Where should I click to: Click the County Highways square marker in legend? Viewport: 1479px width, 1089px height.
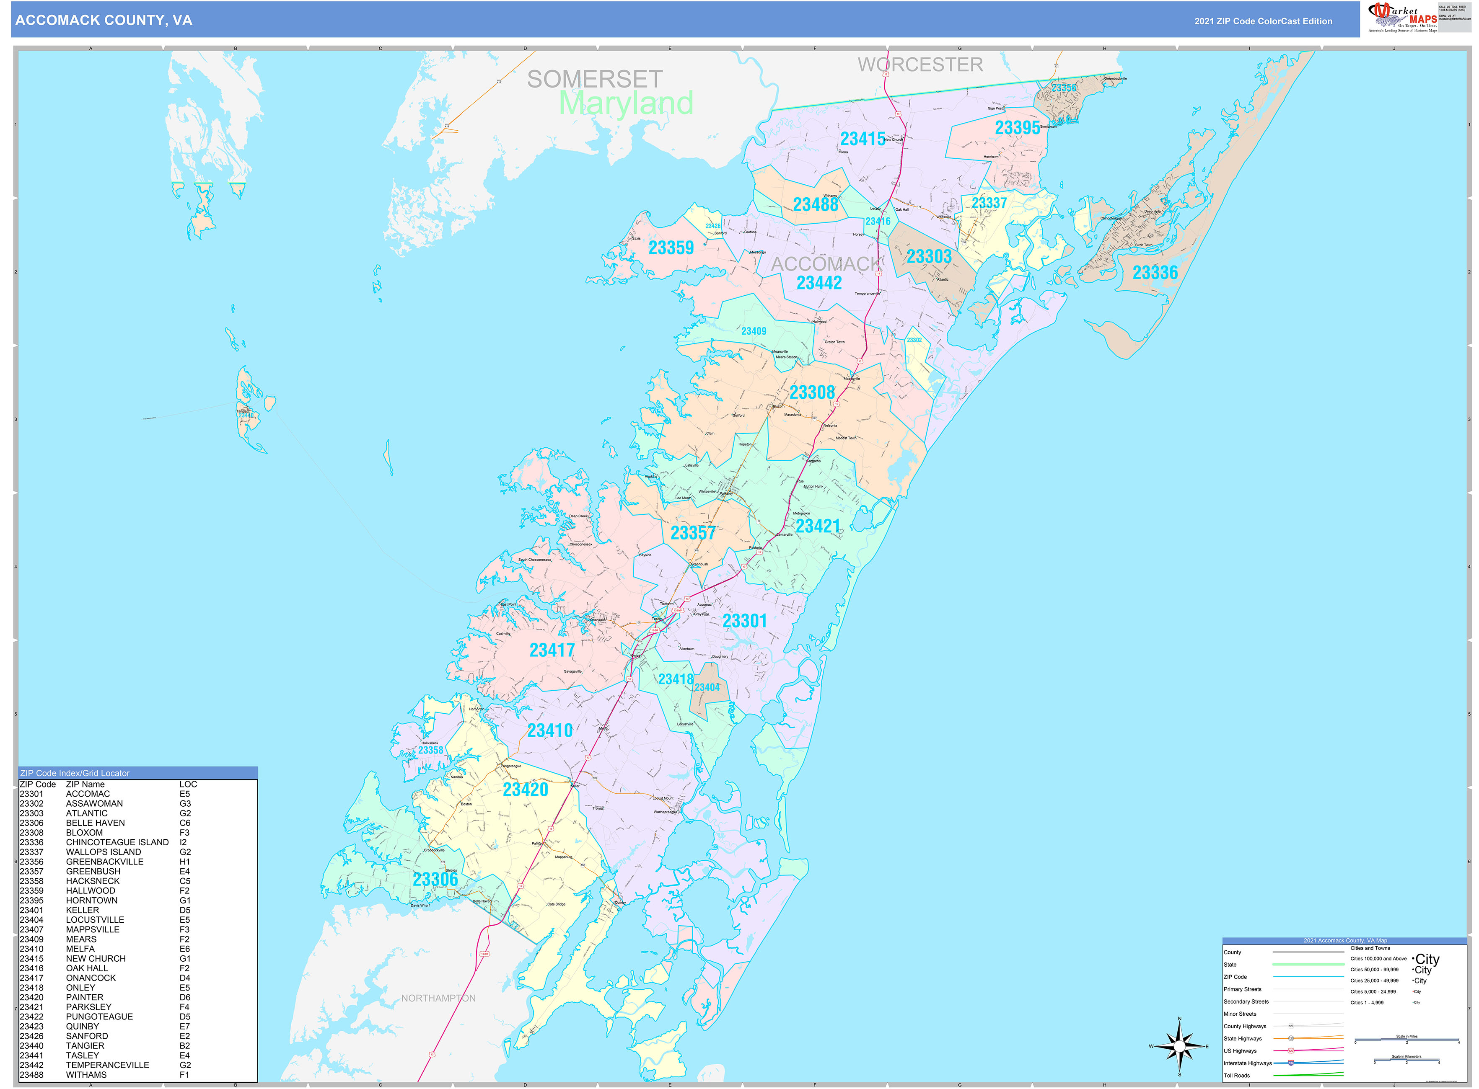pyautogui.click(x=1291, y=1026)
